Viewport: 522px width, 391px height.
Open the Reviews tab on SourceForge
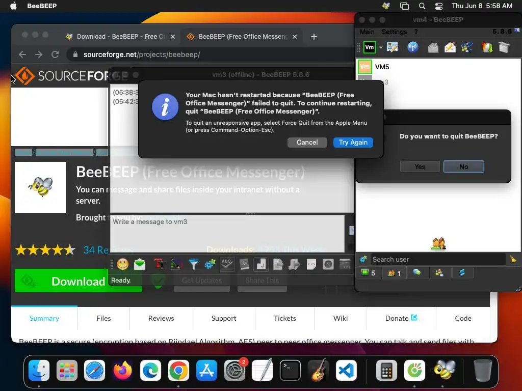pos(161,318)
